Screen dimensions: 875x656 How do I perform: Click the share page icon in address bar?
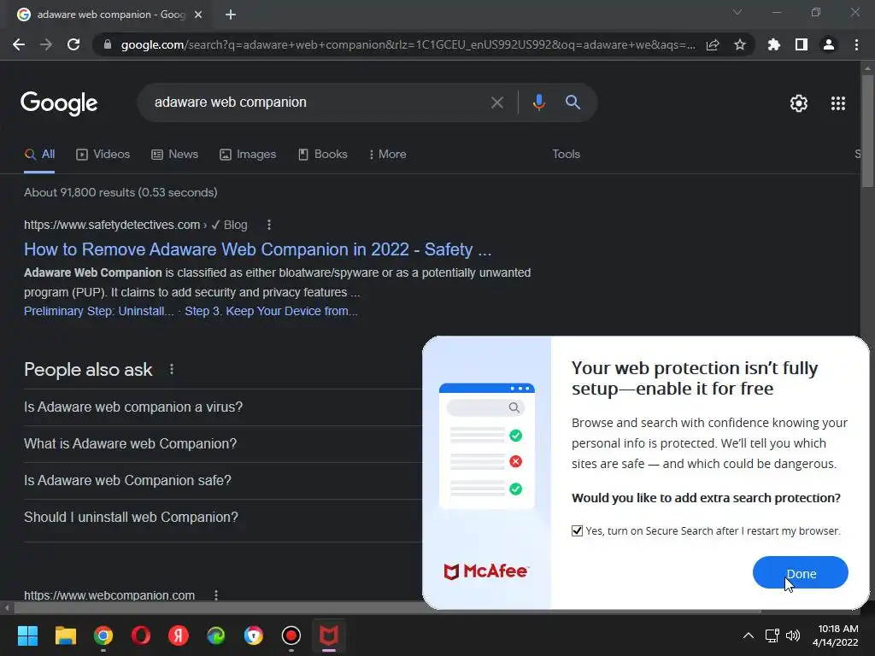[713, 44]
